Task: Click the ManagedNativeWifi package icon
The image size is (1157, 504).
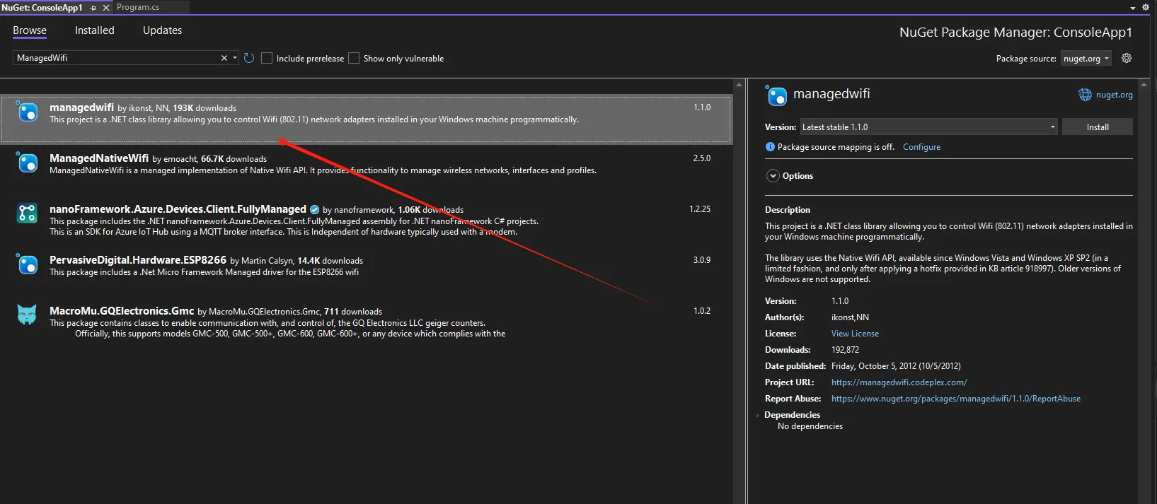Action: pyautogui.click(x=27, y=163)
